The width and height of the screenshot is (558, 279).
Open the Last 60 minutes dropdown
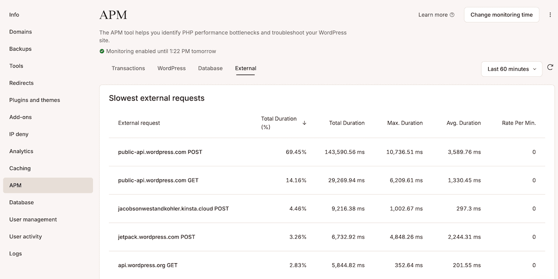click(x=511, y=68)
